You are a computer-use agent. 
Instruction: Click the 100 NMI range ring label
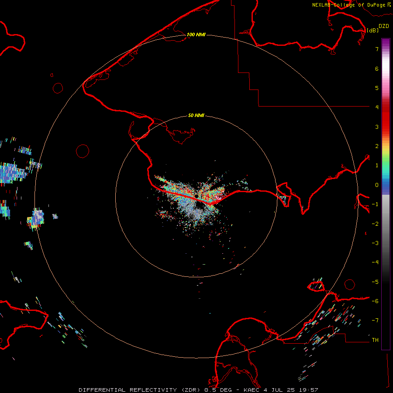point(196,34)
